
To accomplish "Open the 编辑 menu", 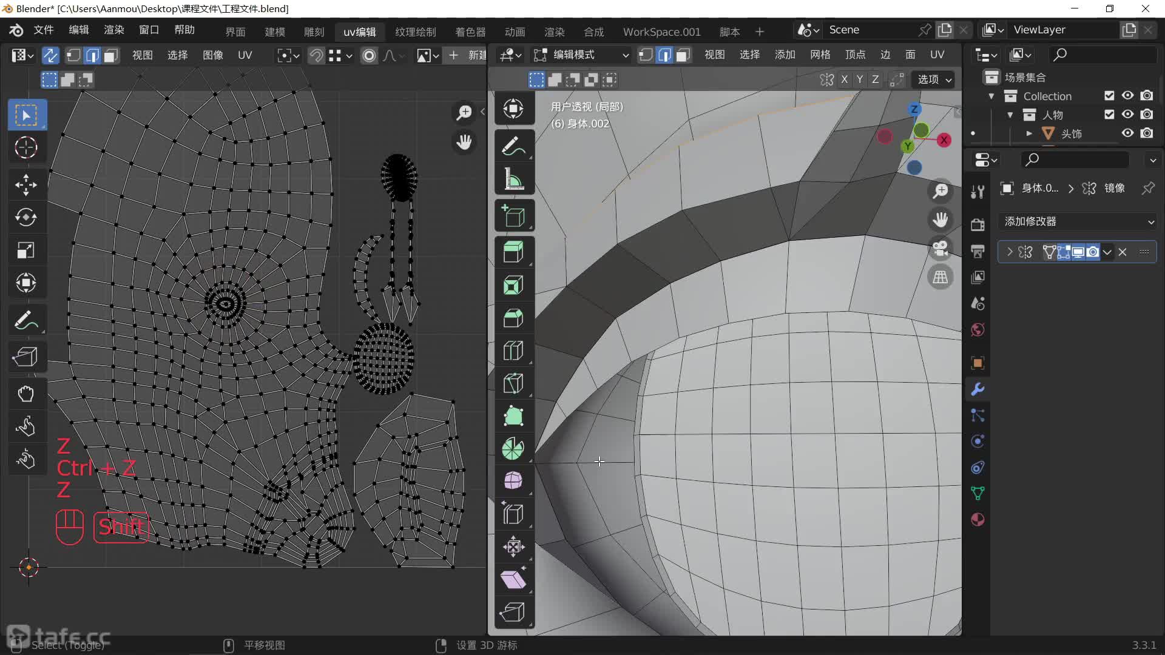I will click(79, 30).
